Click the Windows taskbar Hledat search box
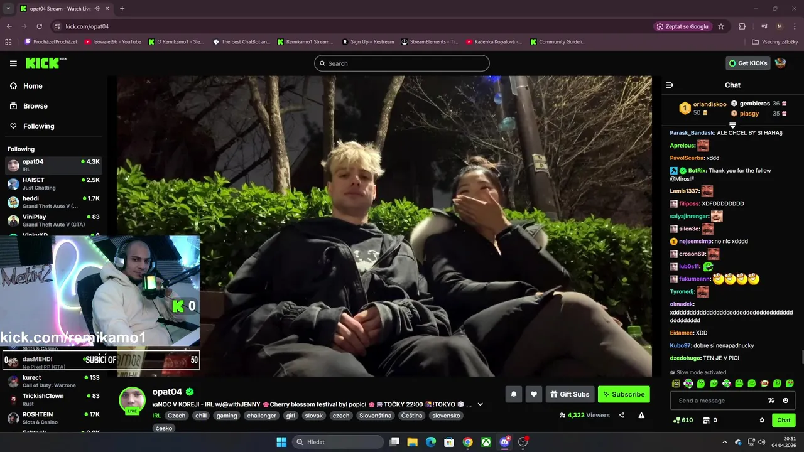Image resolution: width=804 pixels, height=452 pixels. pos(339,442)
